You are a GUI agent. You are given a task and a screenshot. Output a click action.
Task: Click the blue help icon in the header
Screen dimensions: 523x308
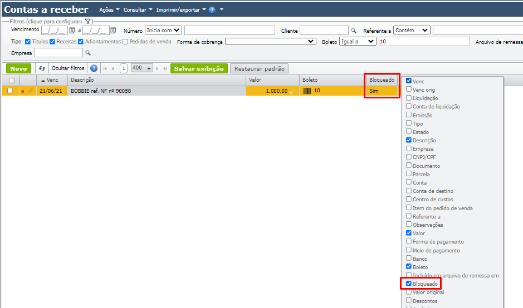click(212, 10)
